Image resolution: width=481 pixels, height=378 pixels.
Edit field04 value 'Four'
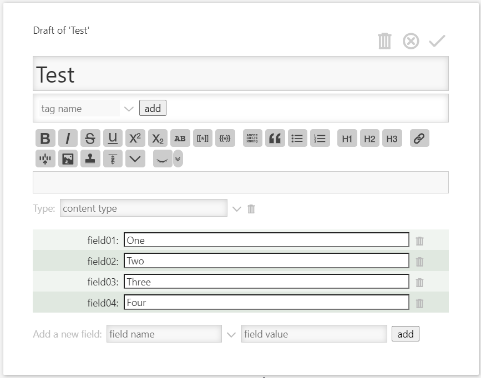tap(266, 303)
